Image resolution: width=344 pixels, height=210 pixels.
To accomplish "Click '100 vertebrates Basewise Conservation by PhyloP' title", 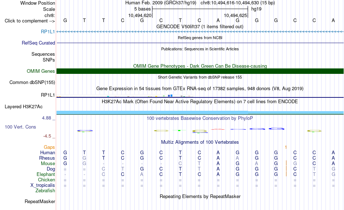I will 200,118.
